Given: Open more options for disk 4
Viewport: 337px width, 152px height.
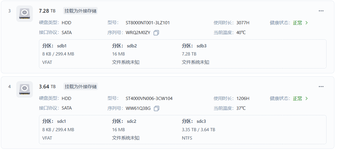Looking at the screenshot, I should (321, 86).
